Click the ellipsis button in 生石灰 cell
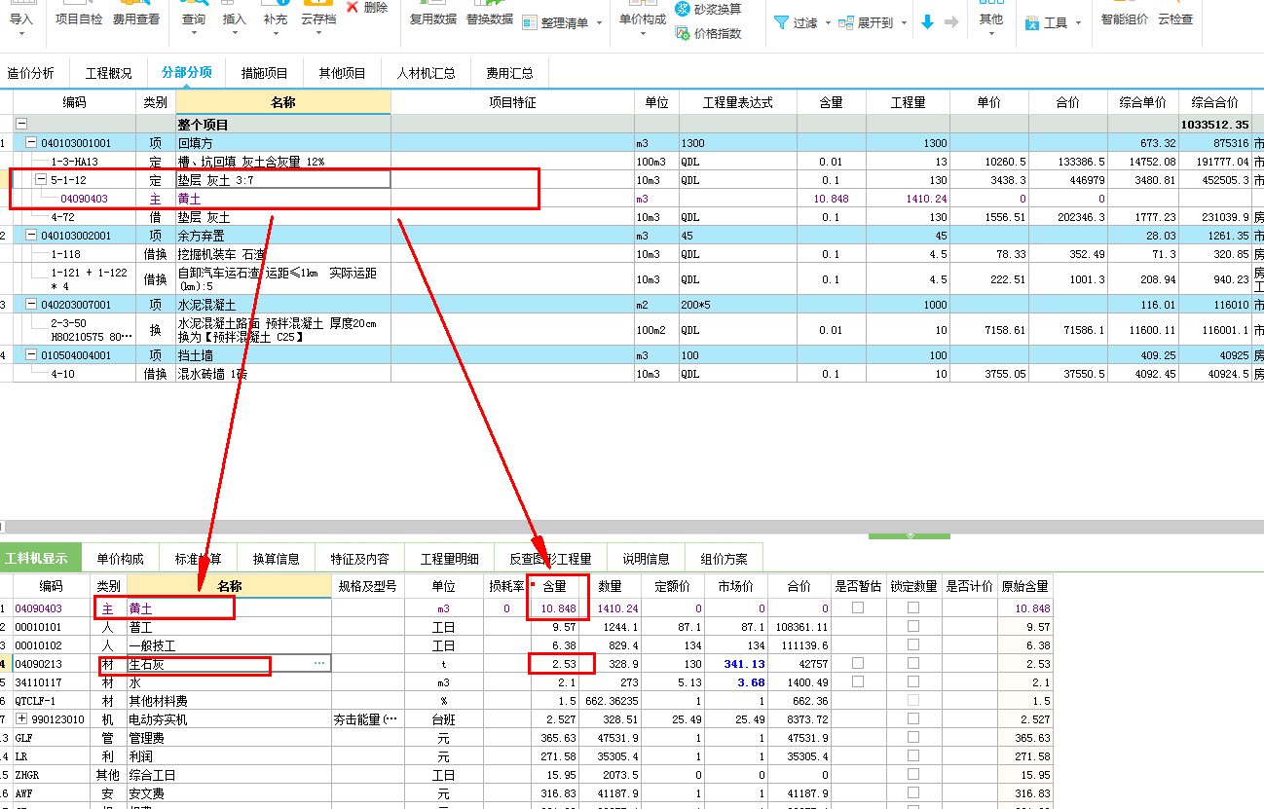The height and width of the screenshot is (809, 1264). tap(319, 663)
